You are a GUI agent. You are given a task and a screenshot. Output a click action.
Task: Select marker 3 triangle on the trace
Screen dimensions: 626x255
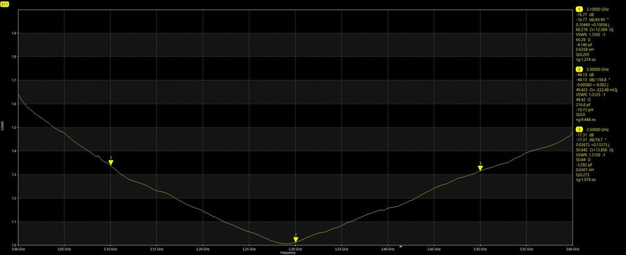480,168
